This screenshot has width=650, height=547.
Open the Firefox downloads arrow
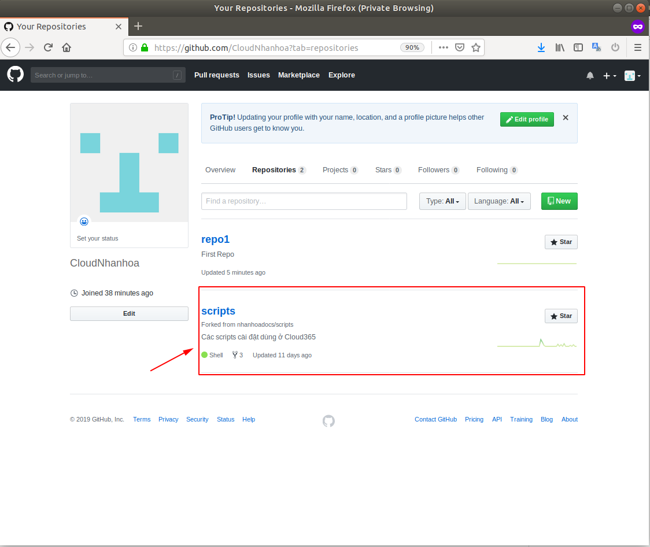coord(541,47)
